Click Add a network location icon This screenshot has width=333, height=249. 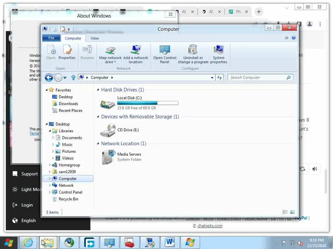click(x=136, y=50)
